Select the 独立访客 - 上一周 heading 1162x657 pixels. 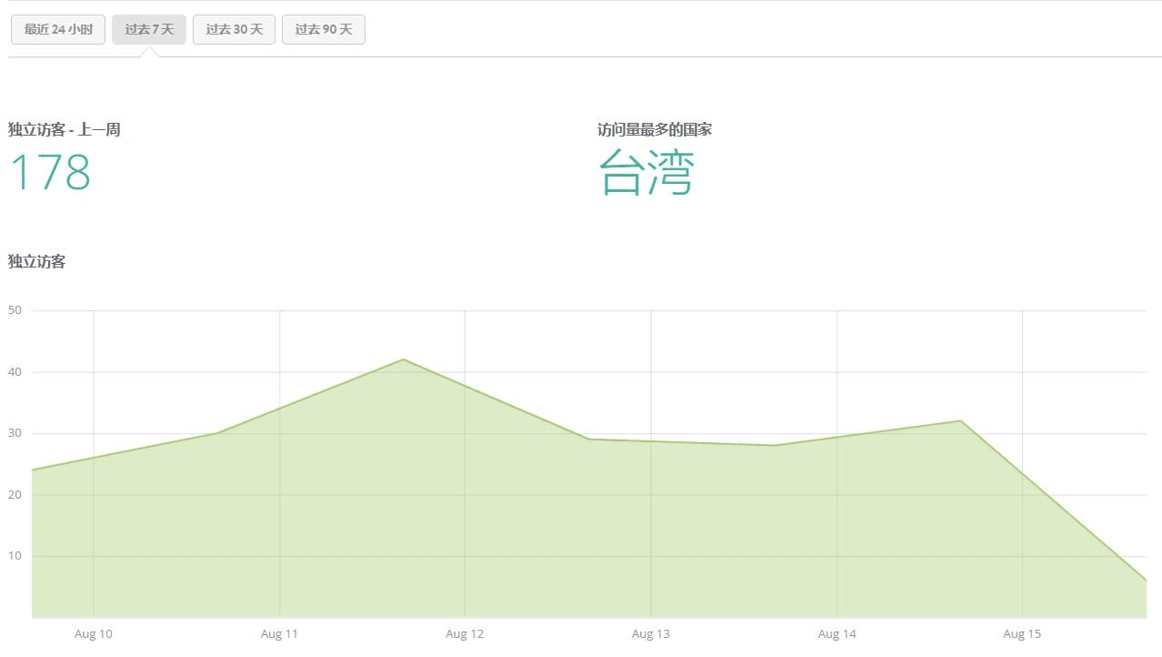(64, 129)
